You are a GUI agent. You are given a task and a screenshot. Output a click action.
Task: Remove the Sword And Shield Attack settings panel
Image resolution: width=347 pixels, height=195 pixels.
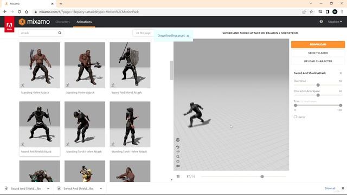point(340,73)
